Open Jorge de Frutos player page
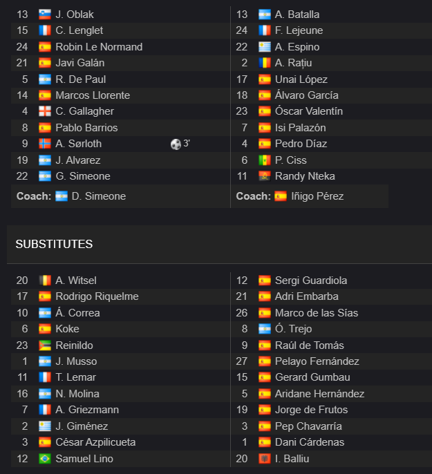This screenshot has width=432, height=474. pos(311,410)
